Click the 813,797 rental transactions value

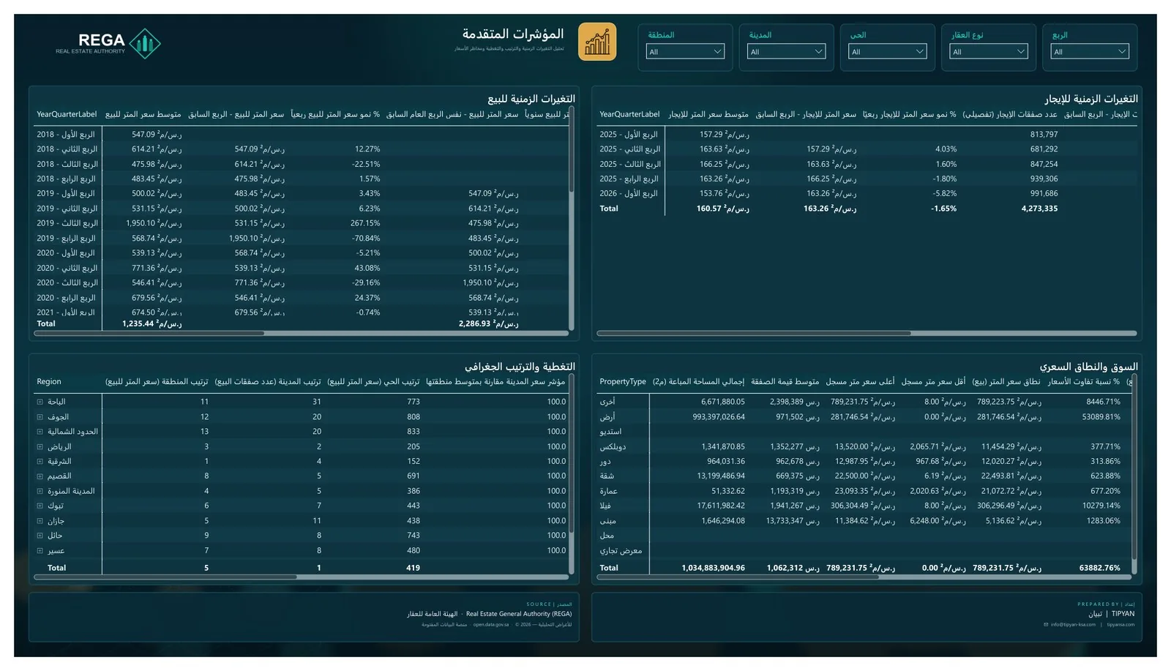tap(1044, 135)
